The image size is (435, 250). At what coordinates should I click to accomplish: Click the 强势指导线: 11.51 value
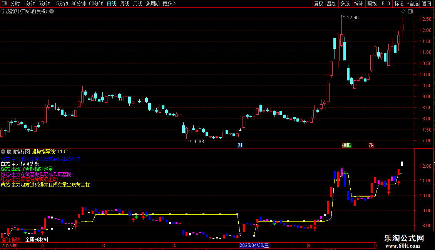click(x=50, y=152)
